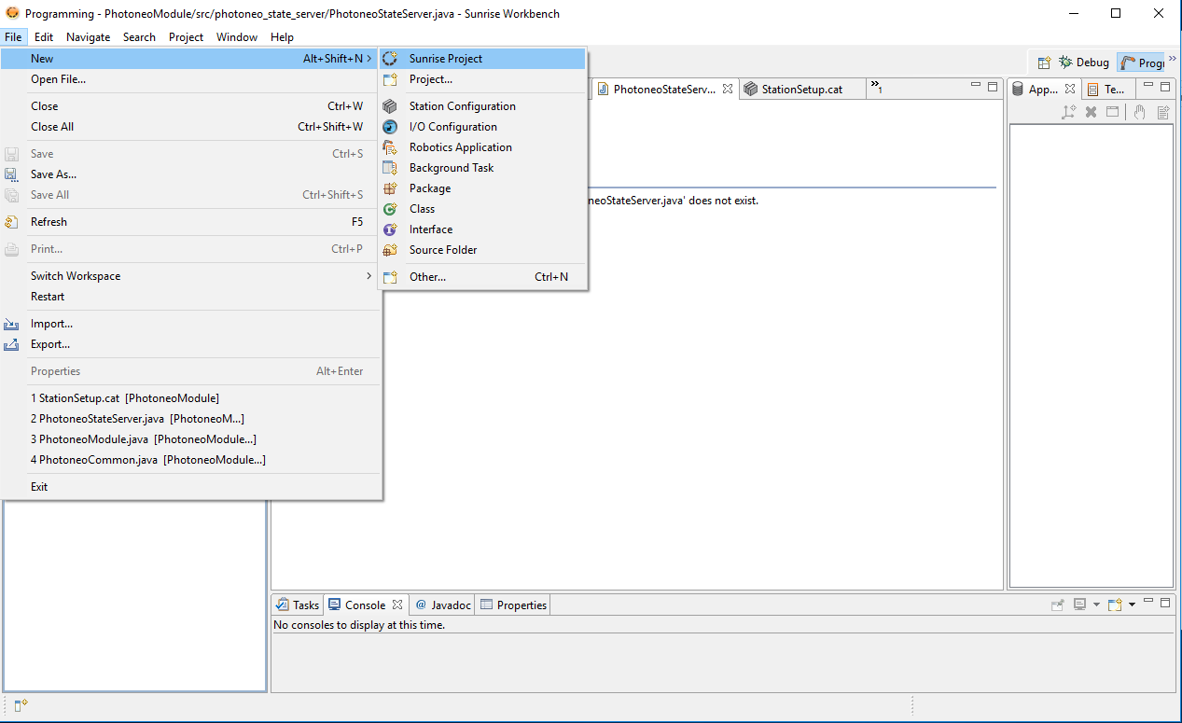The height and width of the screenshot is (723, 1182).
Task: Choose Sunrise Project from the New submenu
Action: (482, 59)
